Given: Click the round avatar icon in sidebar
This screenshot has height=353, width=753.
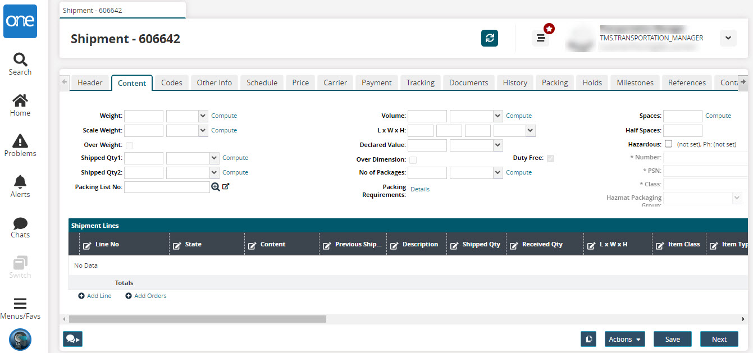Looking at the screenshot, I should [20, 339].
